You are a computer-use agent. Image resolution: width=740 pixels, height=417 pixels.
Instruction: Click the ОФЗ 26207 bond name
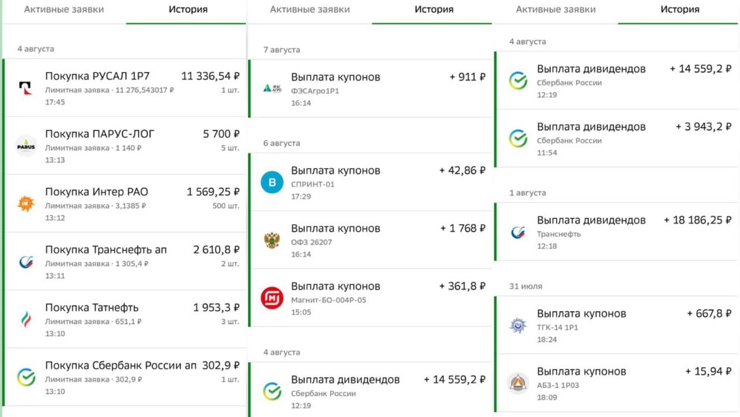311,242
